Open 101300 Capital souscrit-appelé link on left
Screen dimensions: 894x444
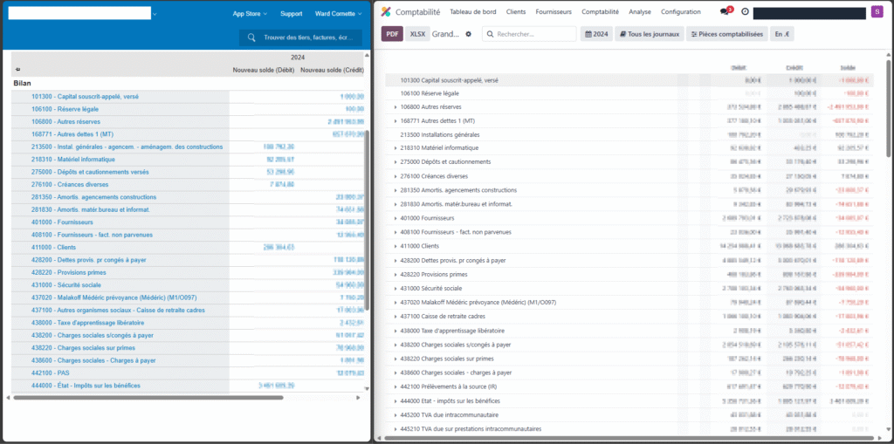point(85,97)
